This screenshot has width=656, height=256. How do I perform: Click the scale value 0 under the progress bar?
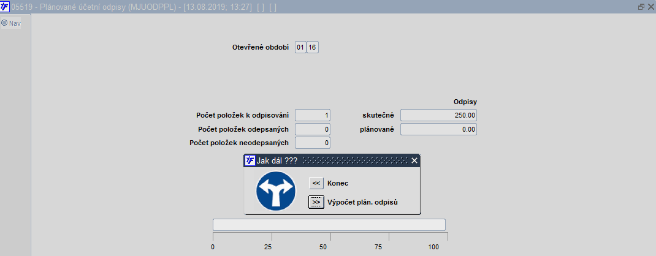click(x=213, y=247)
